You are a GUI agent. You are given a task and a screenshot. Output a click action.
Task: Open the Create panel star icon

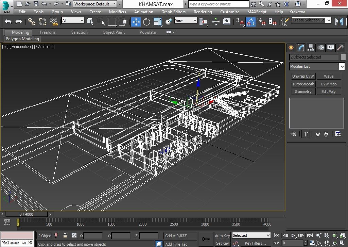coord(291,48)
